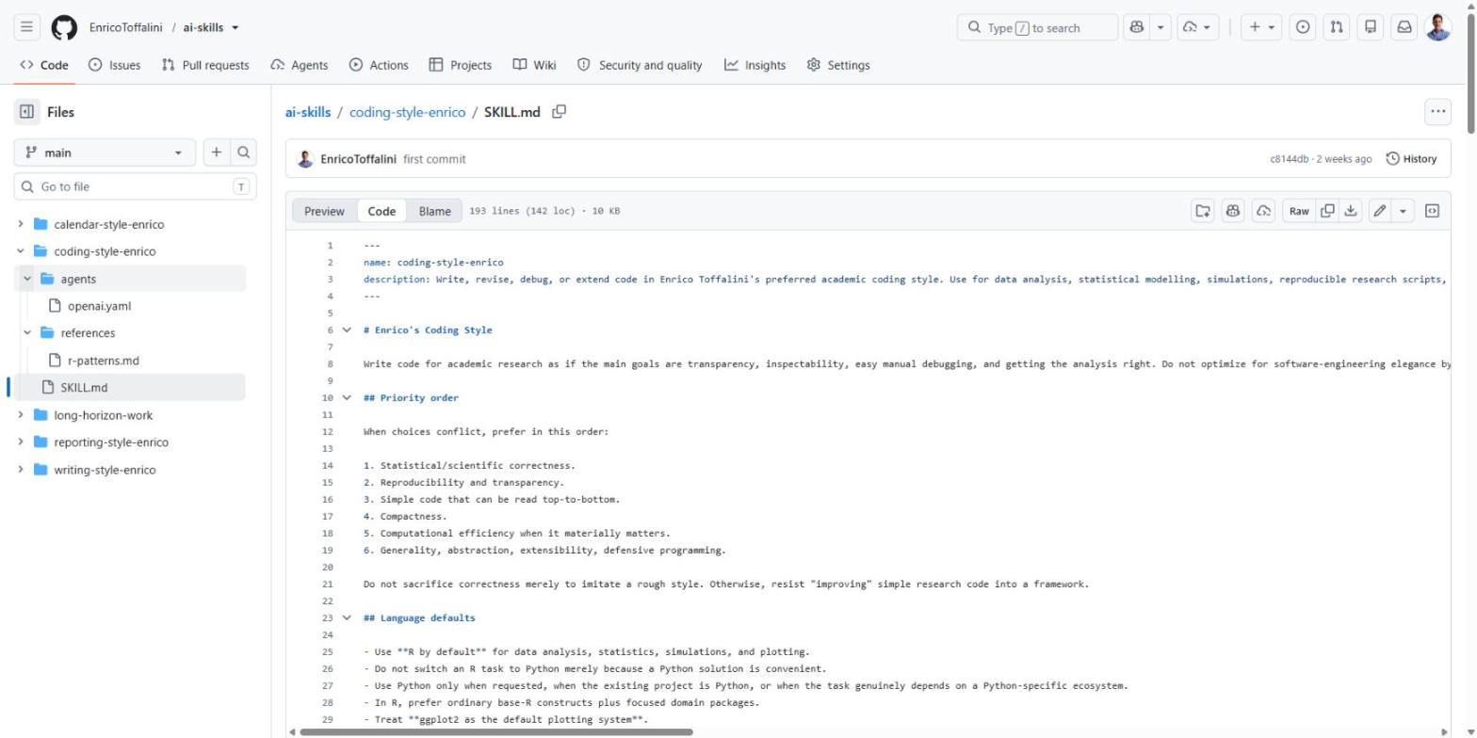The image size is (1477, 738).
Task: Download the raw SKILL.md file
Action: click(x=1351, y=211)
